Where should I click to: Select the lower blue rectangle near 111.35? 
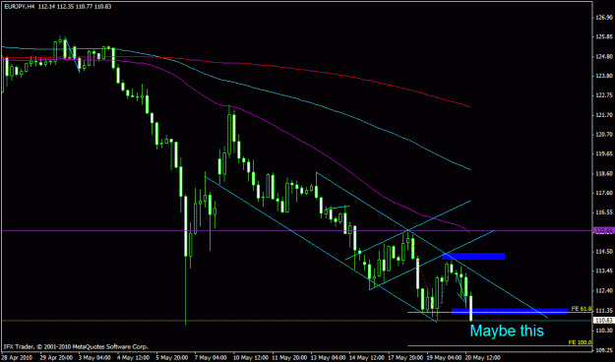pos(510,311)
